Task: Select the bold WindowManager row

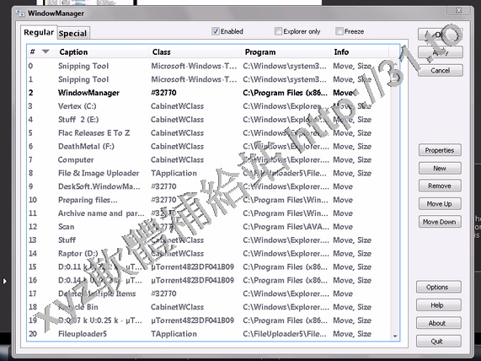Action: pos(209,93)
